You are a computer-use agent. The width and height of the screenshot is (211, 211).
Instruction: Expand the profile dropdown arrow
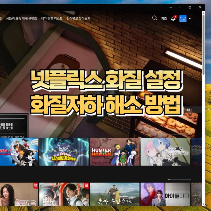(190, 18)
